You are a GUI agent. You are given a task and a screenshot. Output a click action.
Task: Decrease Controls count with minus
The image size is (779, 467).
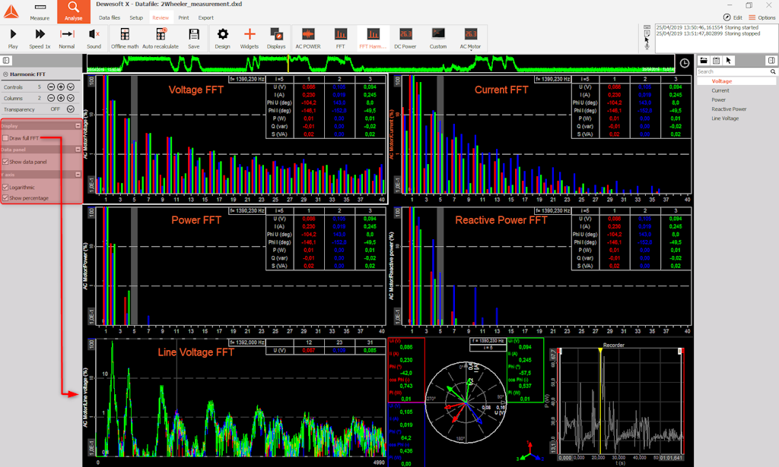[x=51, y=87]
